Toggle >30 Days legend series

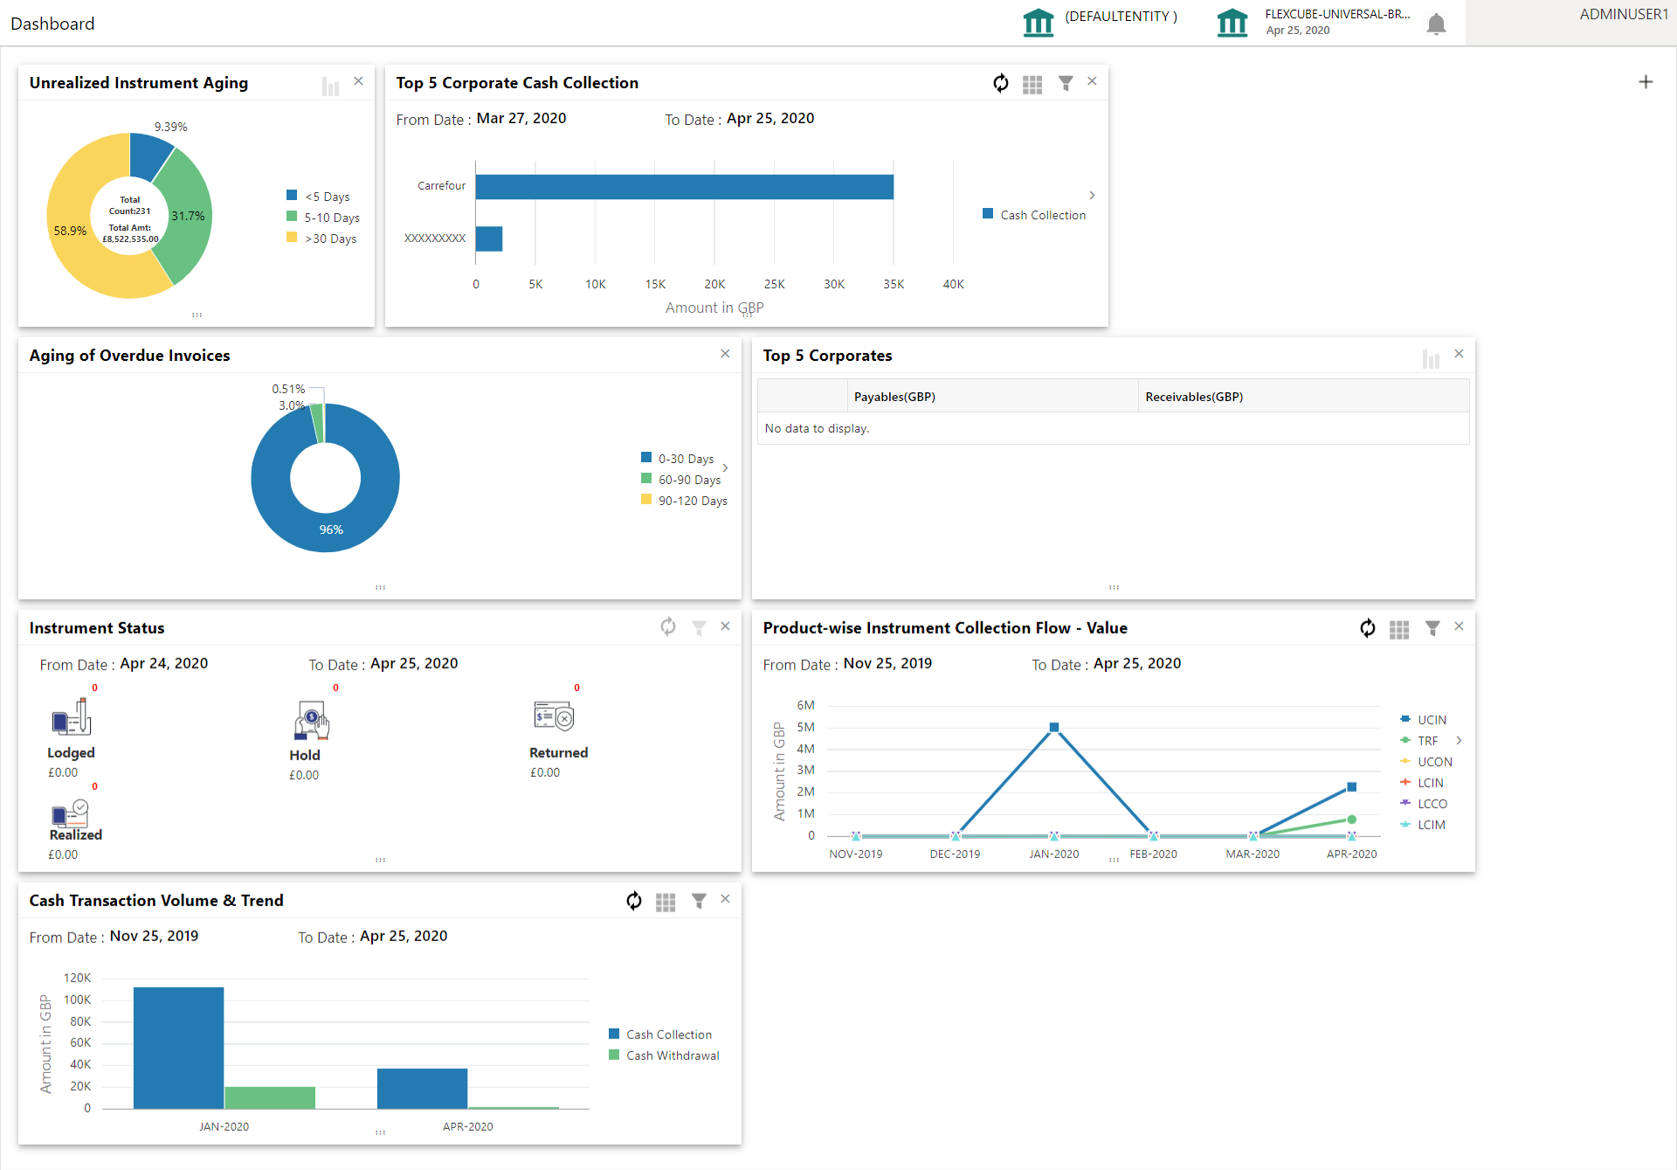321,238
